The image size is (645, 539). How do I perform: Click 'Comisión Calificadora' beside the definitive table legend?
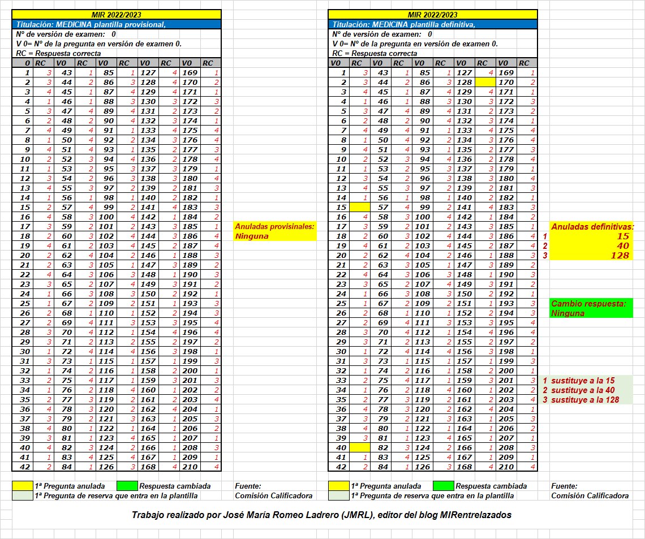[590, 496]
